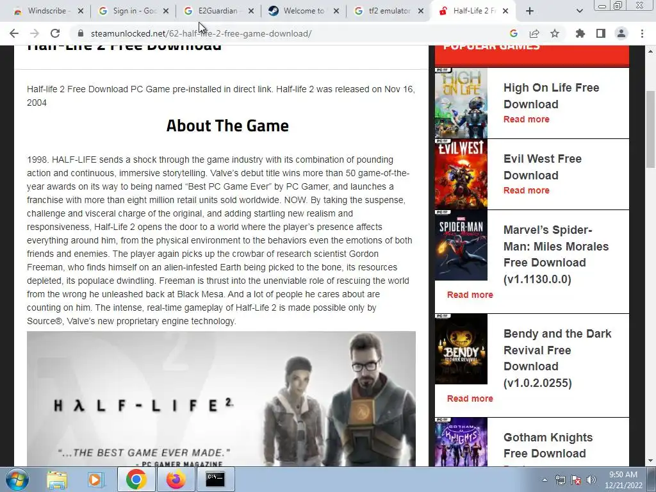Open Evil West Free Download link
The width and height of the screenshot is (656, 492).
coord(542,167)
